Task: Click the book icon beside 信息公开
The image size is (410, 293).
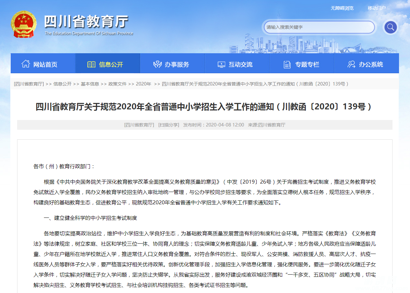Action: [91, 64]
